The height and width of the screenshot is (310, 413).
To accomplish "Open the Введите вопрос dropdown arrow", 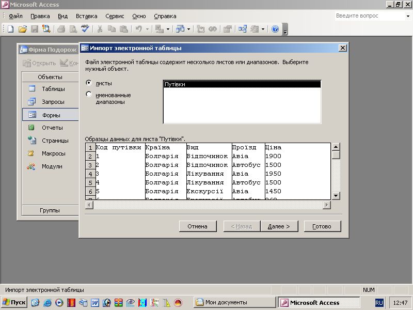I will tap(408, 16).
